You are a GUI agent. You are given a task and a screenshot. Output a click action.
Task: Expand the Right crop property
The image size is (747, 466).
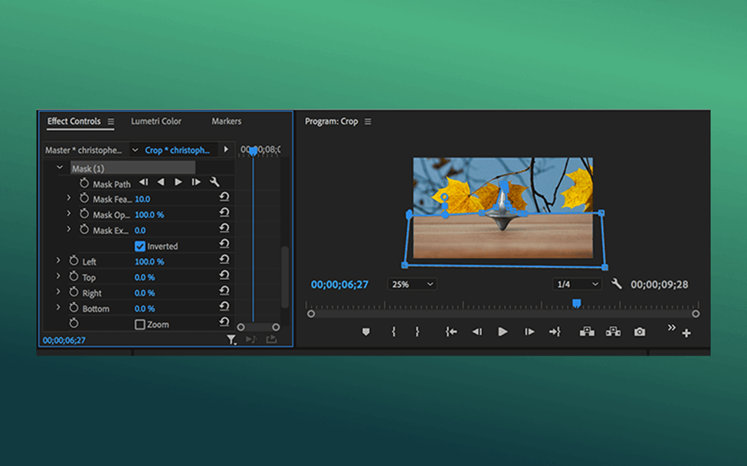coord(58,292)
